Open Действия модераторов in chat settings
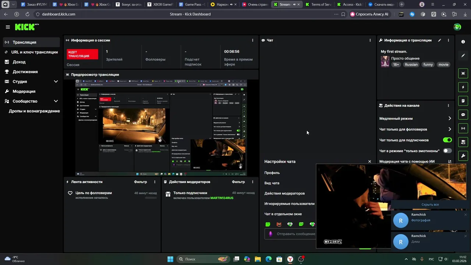This screenshot has height=265, width=471. [x=284, y=193]
